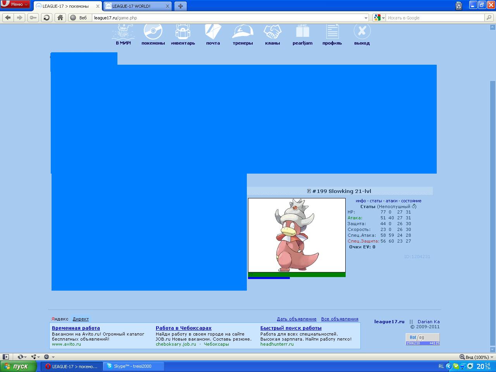Open the closed tabs trash icon

[x=459, y=6]
